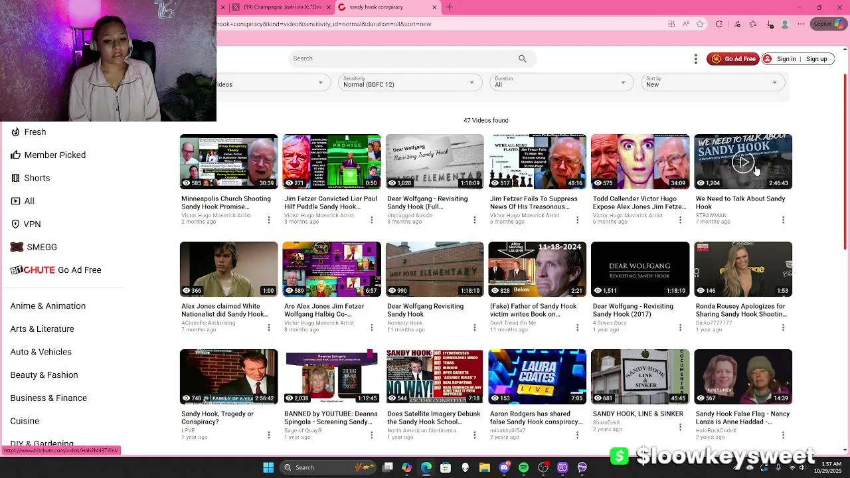Image resolution: width=850 pixels, height=478 pixels.
Task: Click Sign up at the top right
Action: (x=817, y=59)
